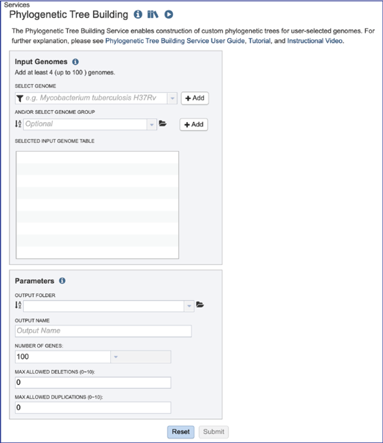Click the info icon beside the page title
Viewport: 383px width, 443px height.
[138, 14]
